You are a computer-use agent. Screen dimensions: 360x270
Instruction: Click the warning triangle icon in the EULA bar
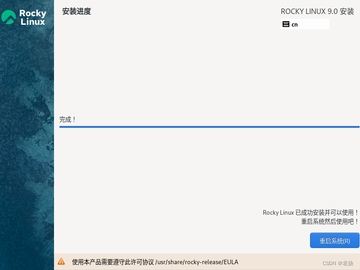pyautogui.click(x=61, y=261)
